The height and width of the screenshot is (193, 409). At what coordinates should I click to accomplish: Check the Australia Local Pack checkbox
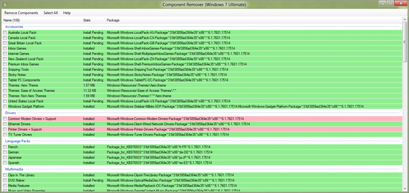point(5,33)
